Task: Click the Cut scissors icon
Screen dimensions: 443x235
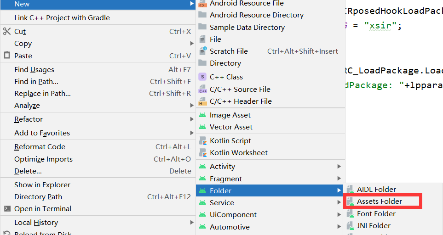Action: pyautogui.click(x=6, y=32)
